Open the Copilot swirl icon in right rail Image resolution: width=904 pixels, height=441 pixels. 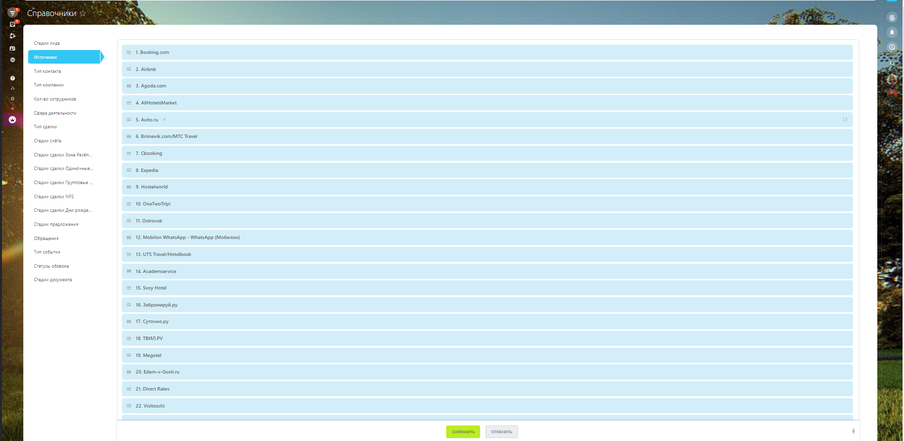892,18
